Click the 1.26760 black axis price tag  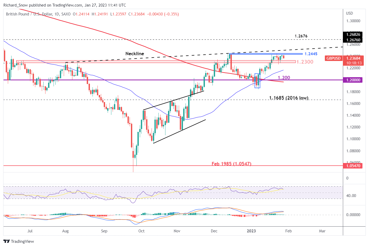[x=353, y=40]
